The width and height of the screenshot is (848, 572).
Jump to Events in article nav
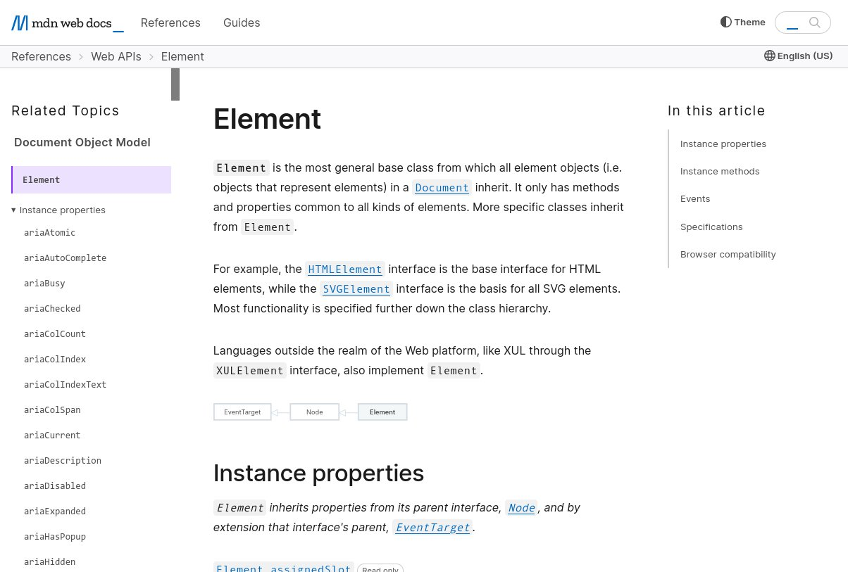tap(695, 198)
